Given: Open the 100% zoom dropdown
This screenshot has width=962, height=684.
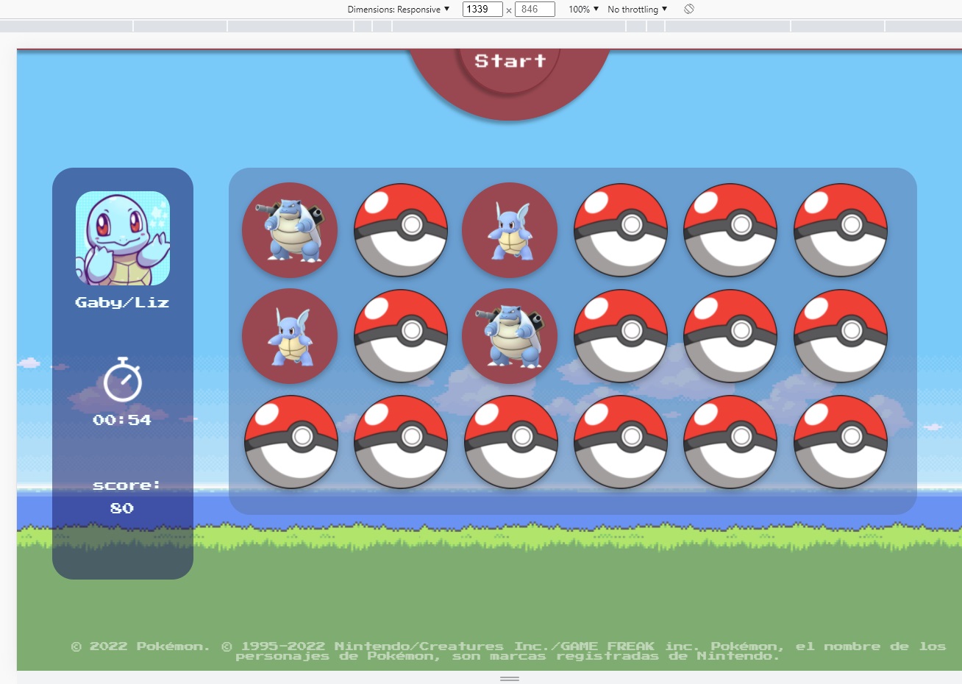Looking at the screenshot, I should (583, 10).
